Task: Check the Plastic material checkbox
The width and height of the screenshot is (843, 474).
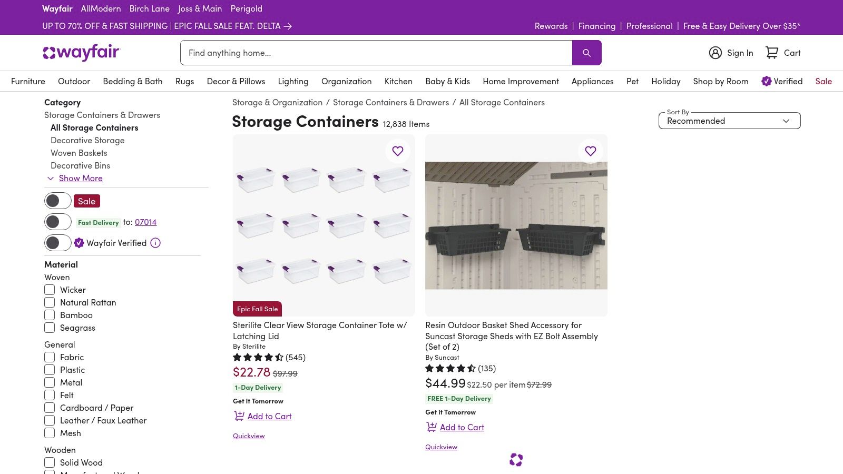Action: pyautogui.click(x=50, y=370)
